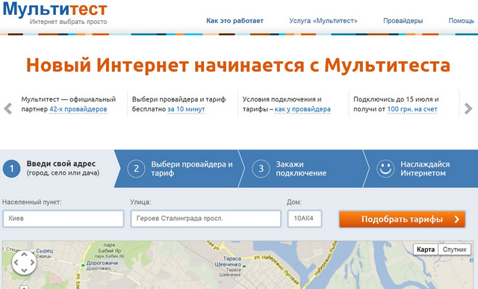
Task: Click the Дом: label
Action: pos(294,202)
